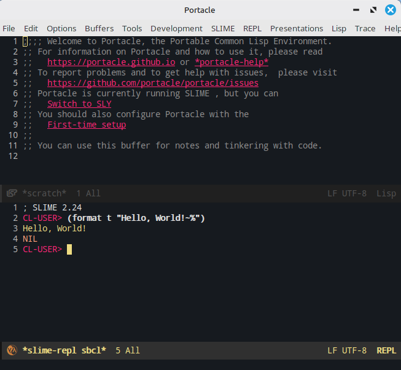The width and height of the screenshot is (401, 370).
Task: Open the Options menu
Action: 61,28
